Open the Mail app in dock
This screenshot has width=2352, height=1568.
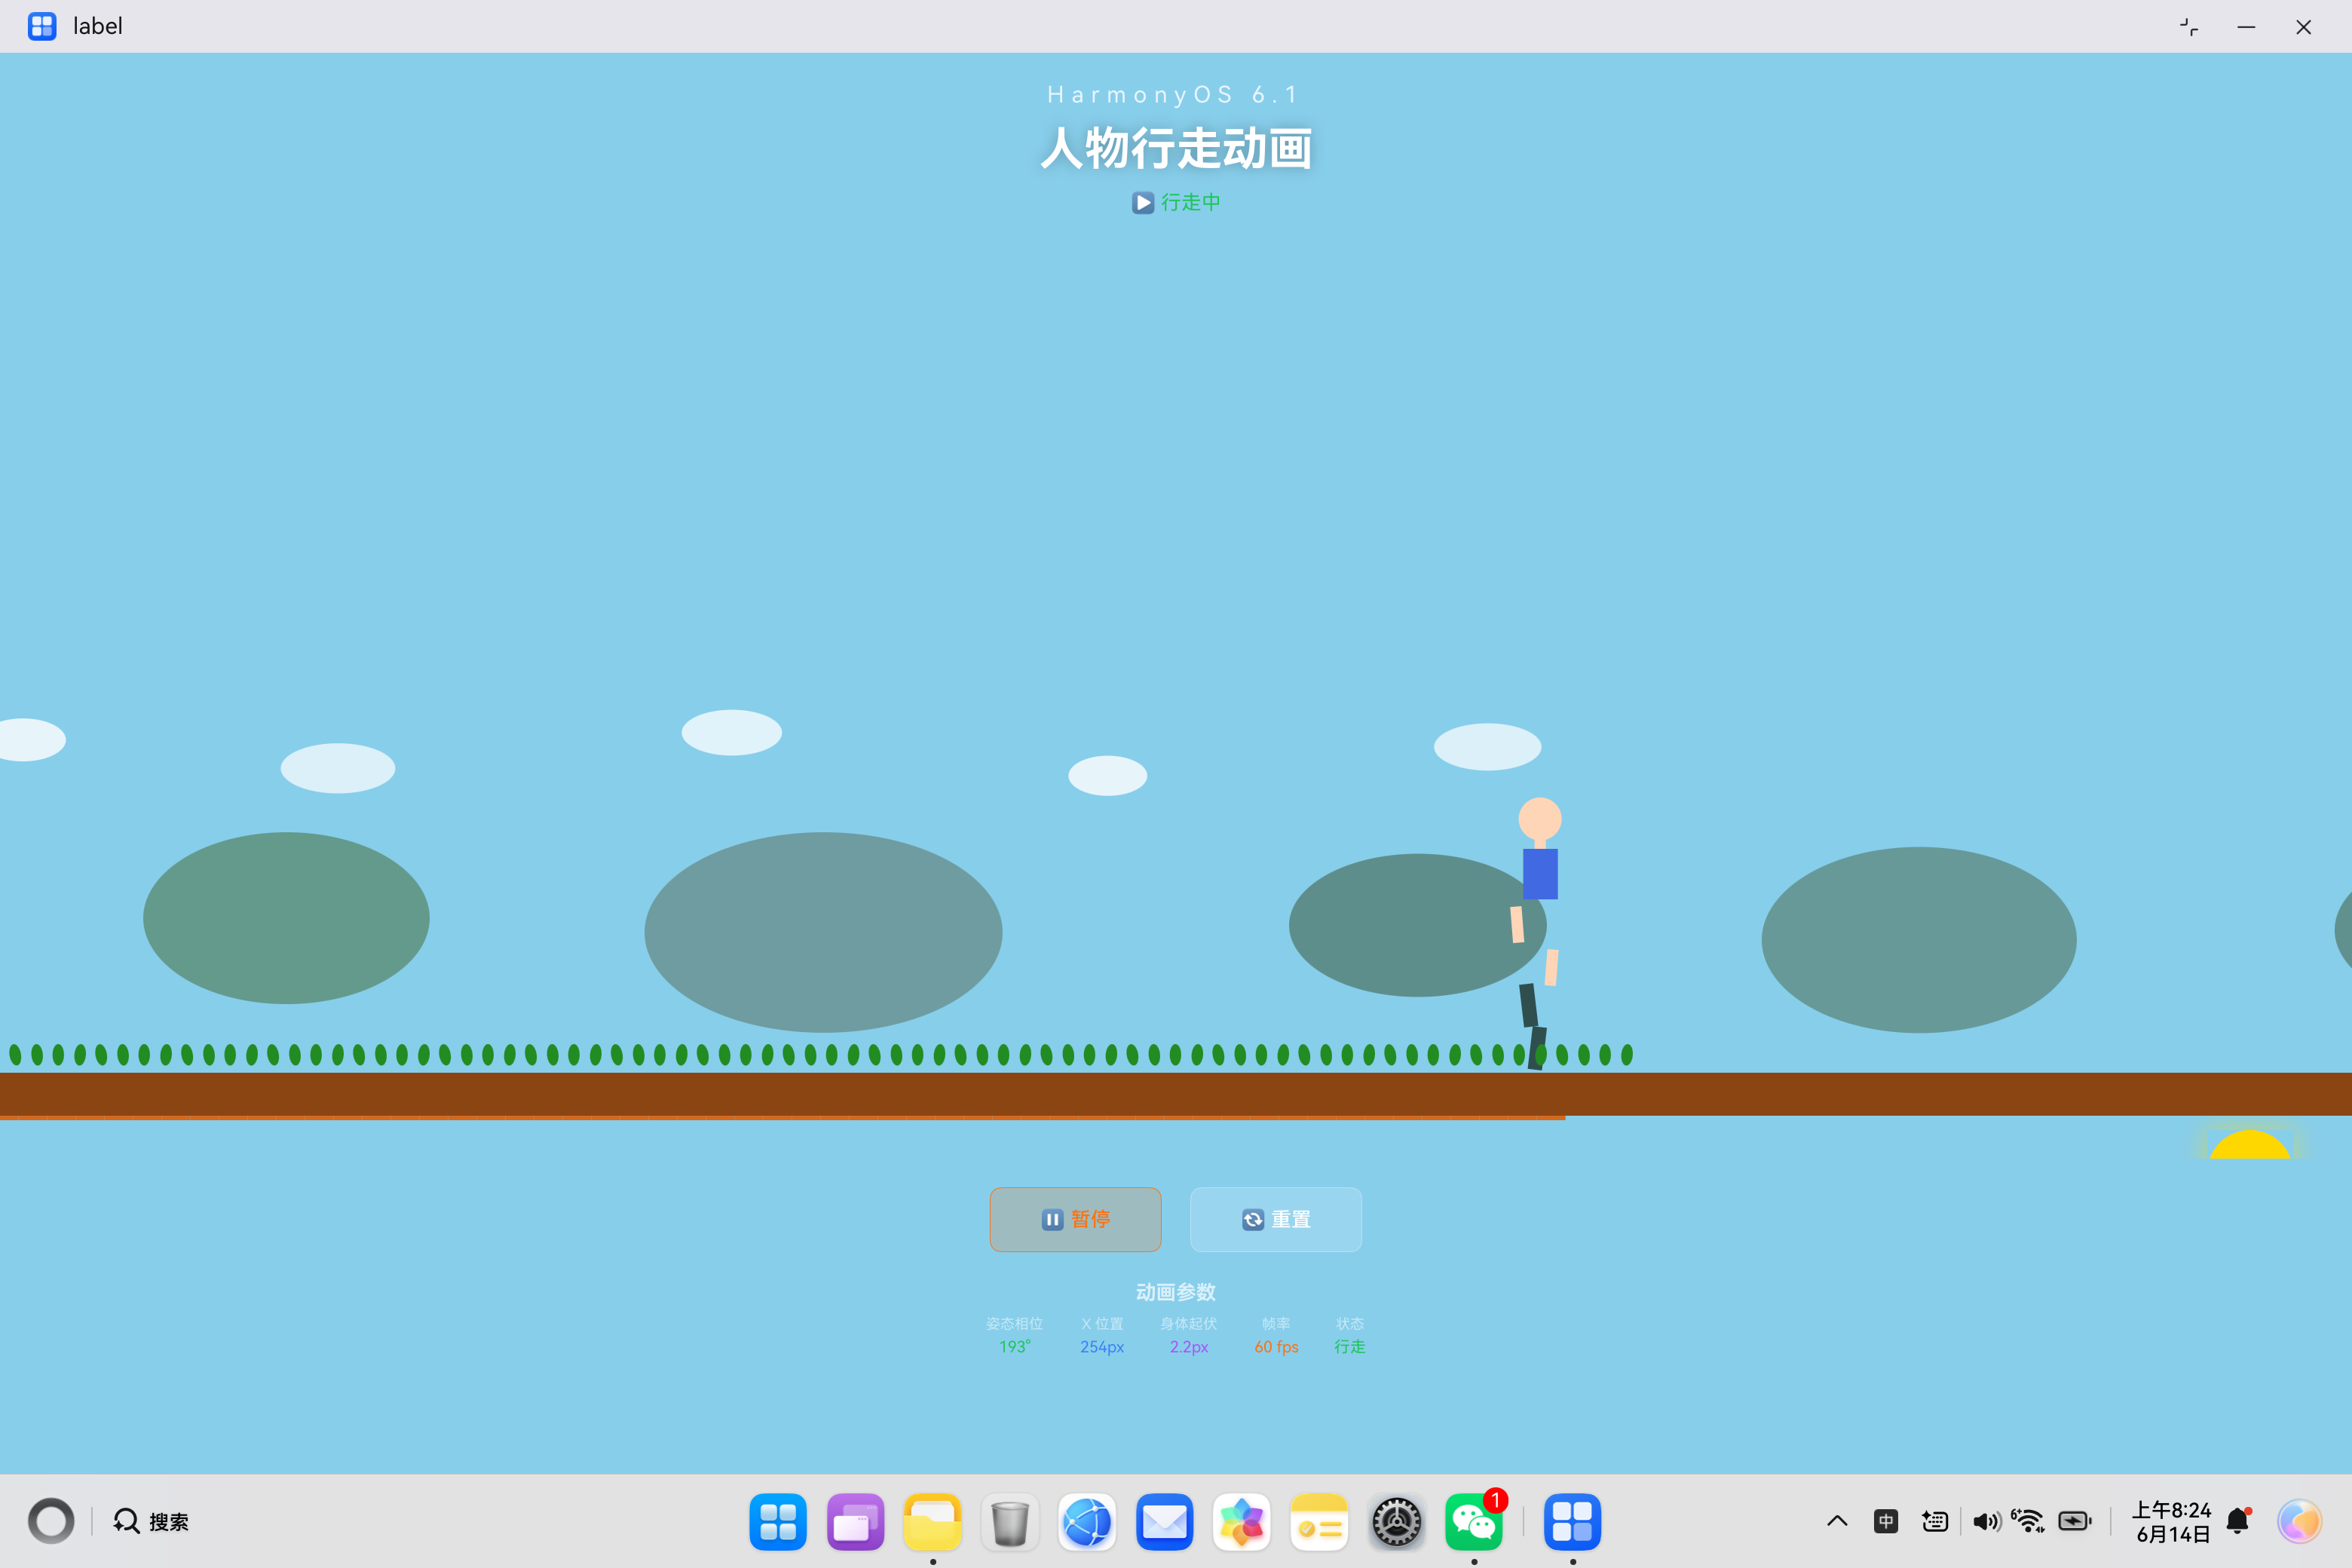[1165, 1522]
